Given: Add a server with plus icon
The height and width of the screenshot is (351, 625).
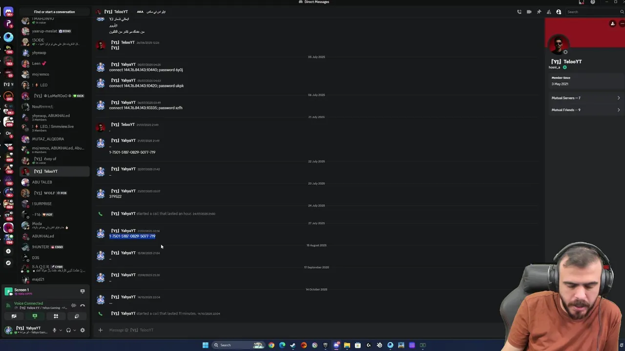Looking at the screenshot, I should (8, 251).
